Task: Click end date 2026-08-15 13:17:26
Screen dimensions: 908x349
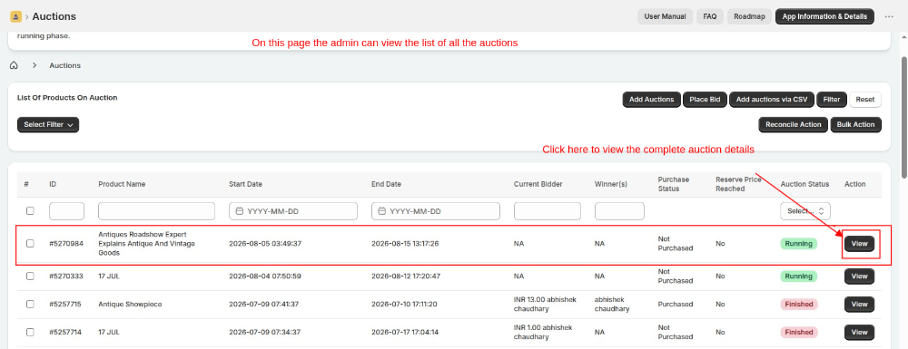Action: (405, 244)
